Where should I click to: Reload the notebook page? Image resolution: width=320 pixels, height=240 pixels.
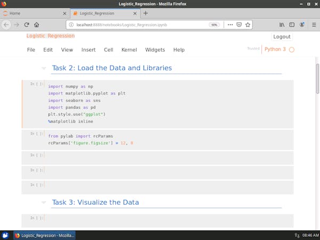[x=27, y=25]
